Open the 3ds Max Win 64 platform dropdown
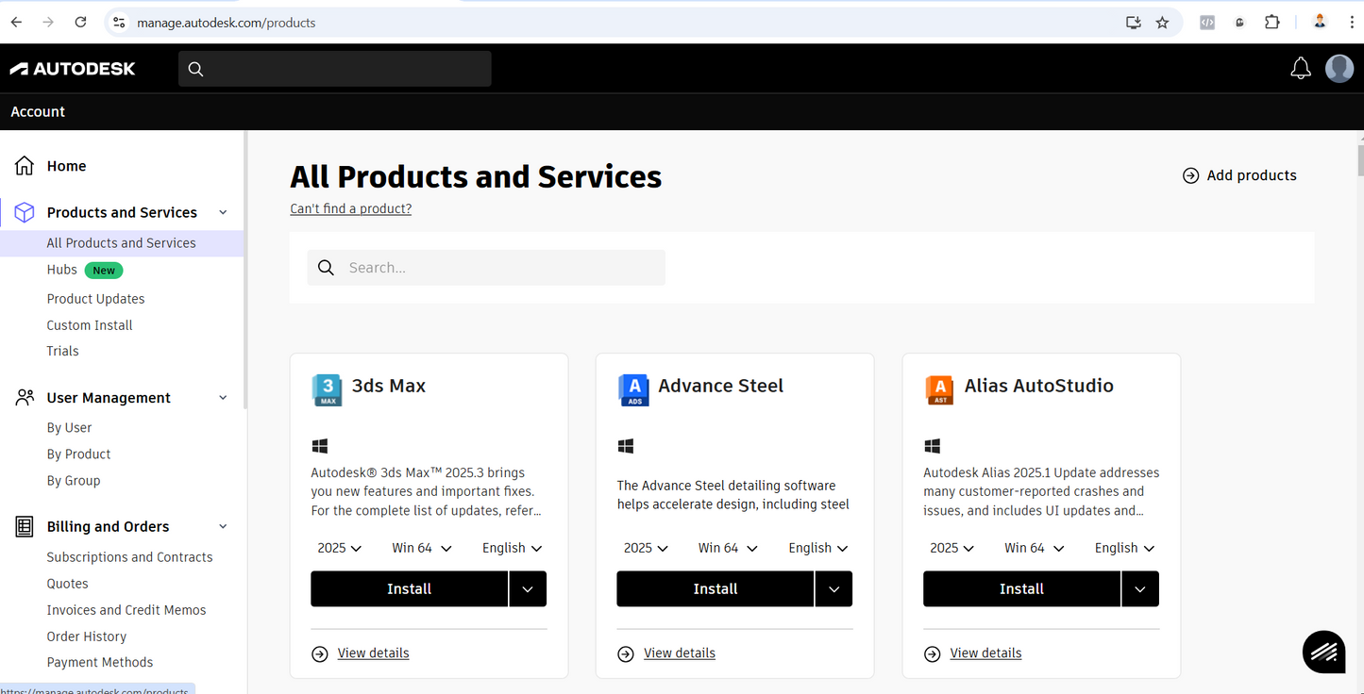The height and width of the screenshot is (694, 1364). (x=422, y=548)
